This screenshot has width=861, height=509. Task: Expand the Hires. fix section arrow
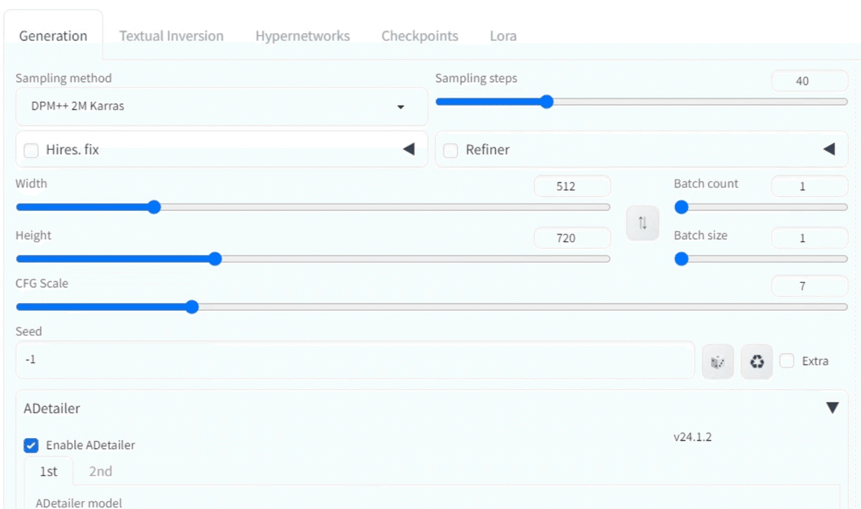408,149
